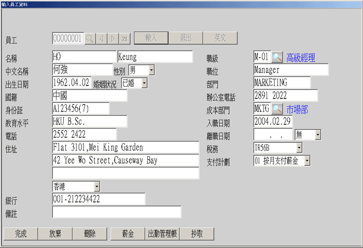
Task: Click the cost department code field MKTG
Action: pos(262,108)
